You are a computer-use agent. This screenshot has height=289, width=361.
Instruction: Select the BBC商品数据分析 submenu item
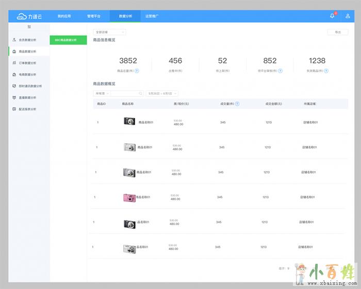point(68,40)
